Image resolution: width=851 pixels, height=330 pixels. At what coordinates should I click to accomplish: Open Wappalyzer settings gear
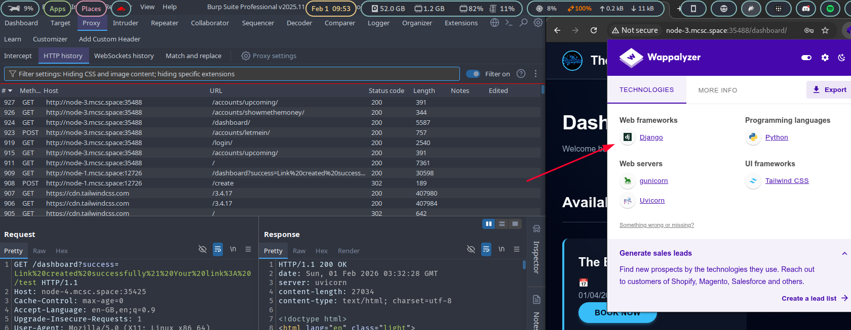click(825, 58)
